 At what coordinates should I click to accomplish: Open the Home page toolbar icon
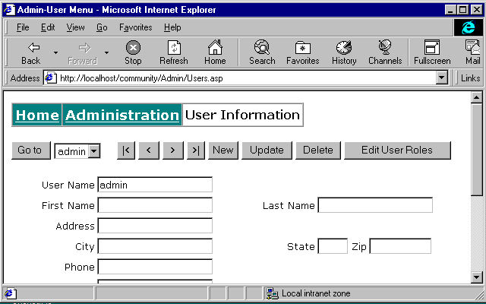(215, 47)
